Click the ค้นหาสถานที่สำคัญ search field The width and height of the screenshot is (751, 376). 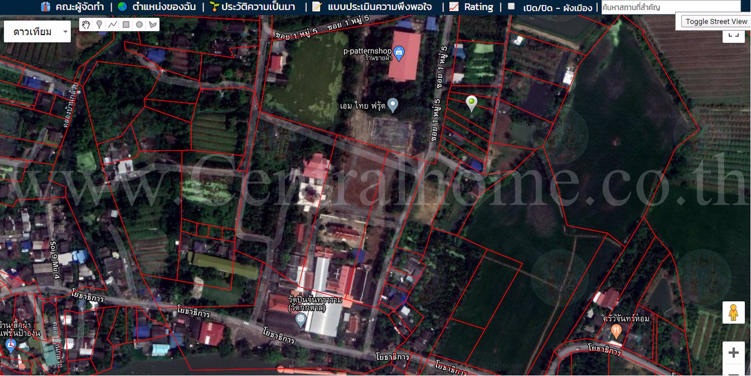670,7
